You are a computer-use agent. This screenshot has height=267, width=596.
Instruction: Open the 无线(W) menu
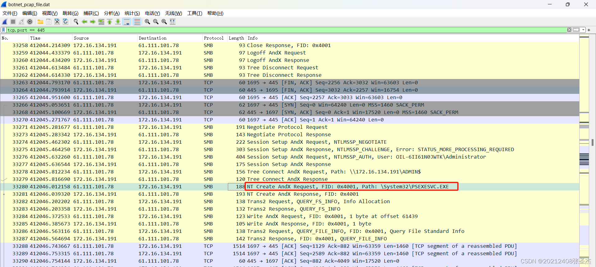click(174, 13)
